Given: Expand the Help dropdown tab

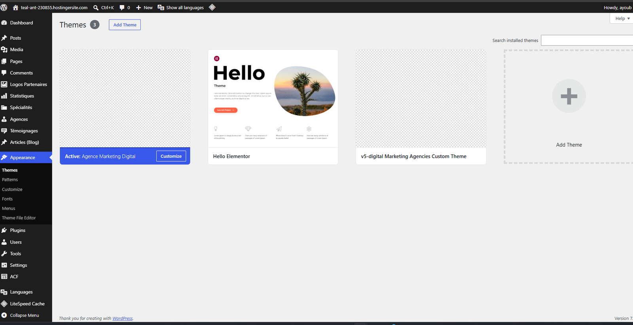Looking at the screenshot, I should point(622,19).
